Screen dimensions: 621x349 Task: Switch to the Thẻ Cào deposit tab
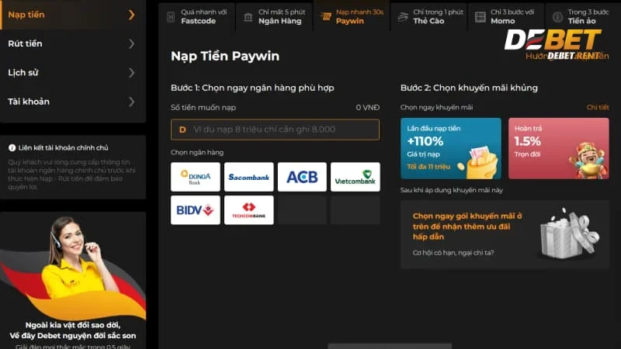(x=429, y=16)
